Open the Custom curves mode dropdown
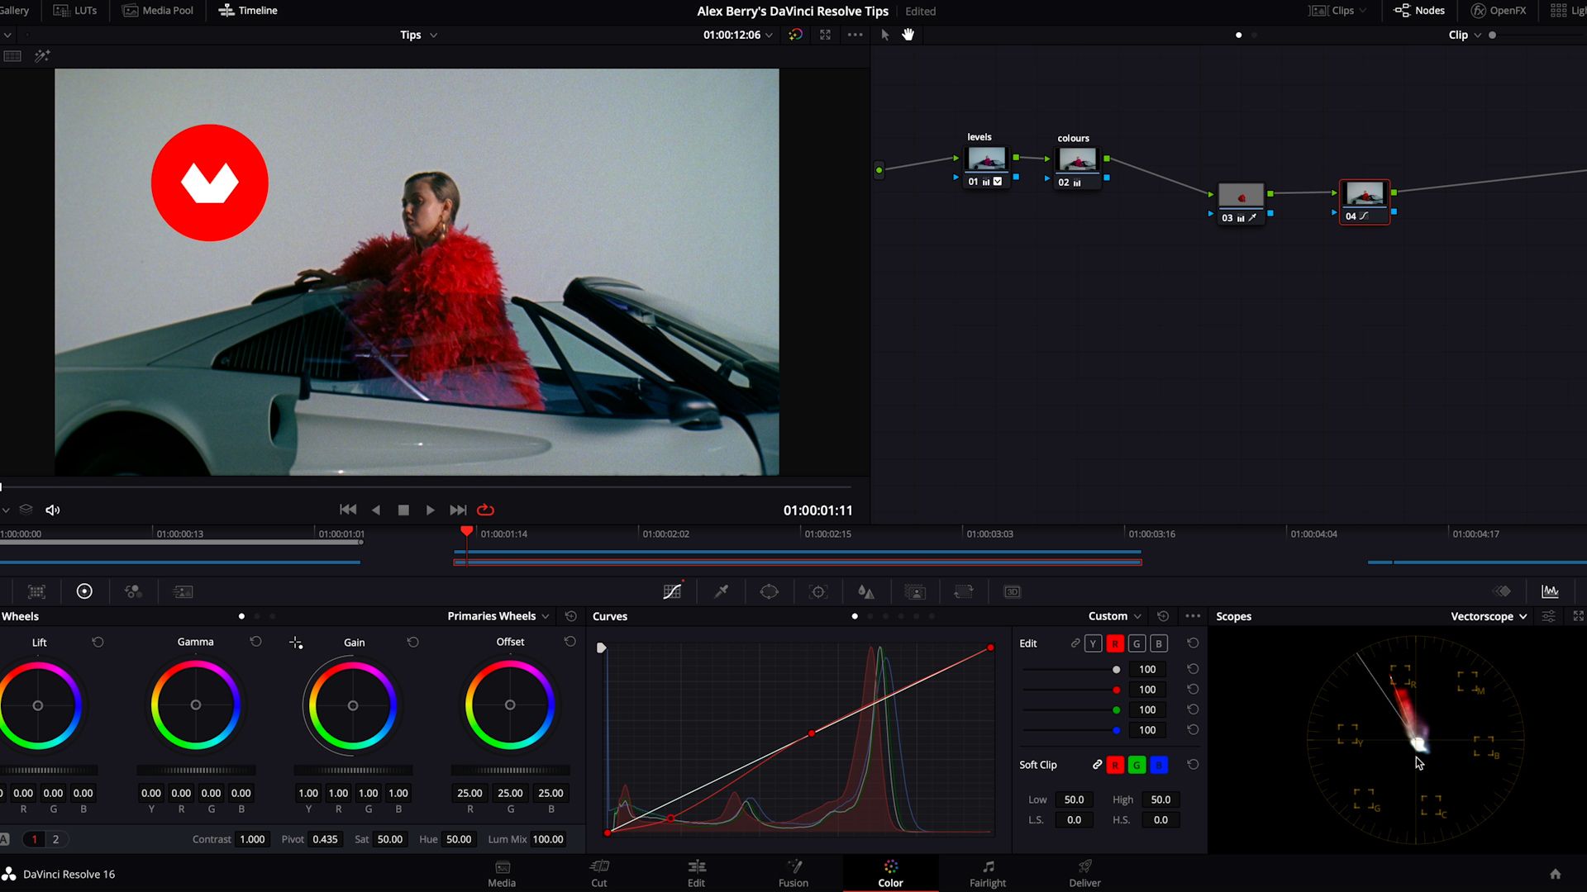Screen dimensions: 1587x892 click(x=1114, y=616)
